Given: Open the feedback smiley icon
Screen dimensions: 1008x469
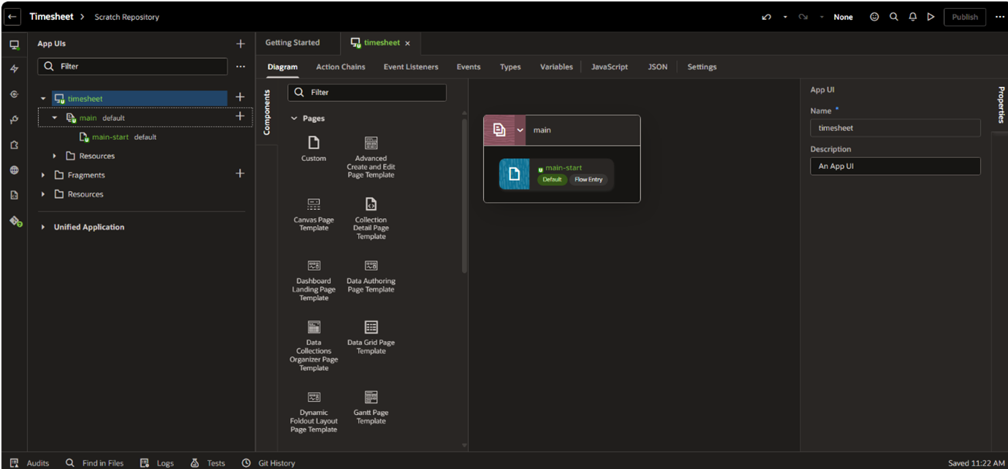Looking at the screenshot, I should (x=874, y=17).
